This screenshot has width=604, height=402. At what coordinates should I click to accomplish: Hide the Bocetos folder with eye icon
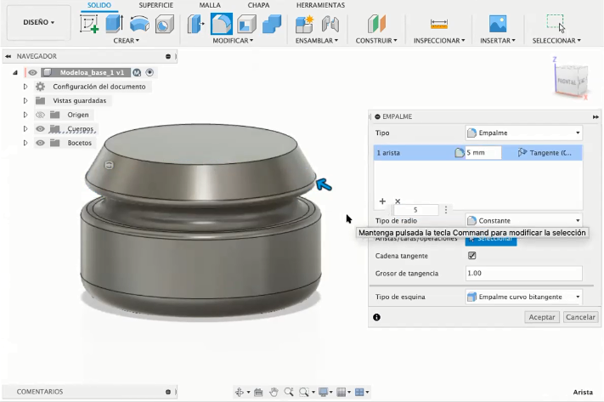point(39,143)
